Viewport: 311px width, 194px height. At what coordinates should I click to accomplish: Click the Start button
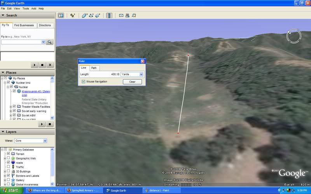(x=11, y=191)
